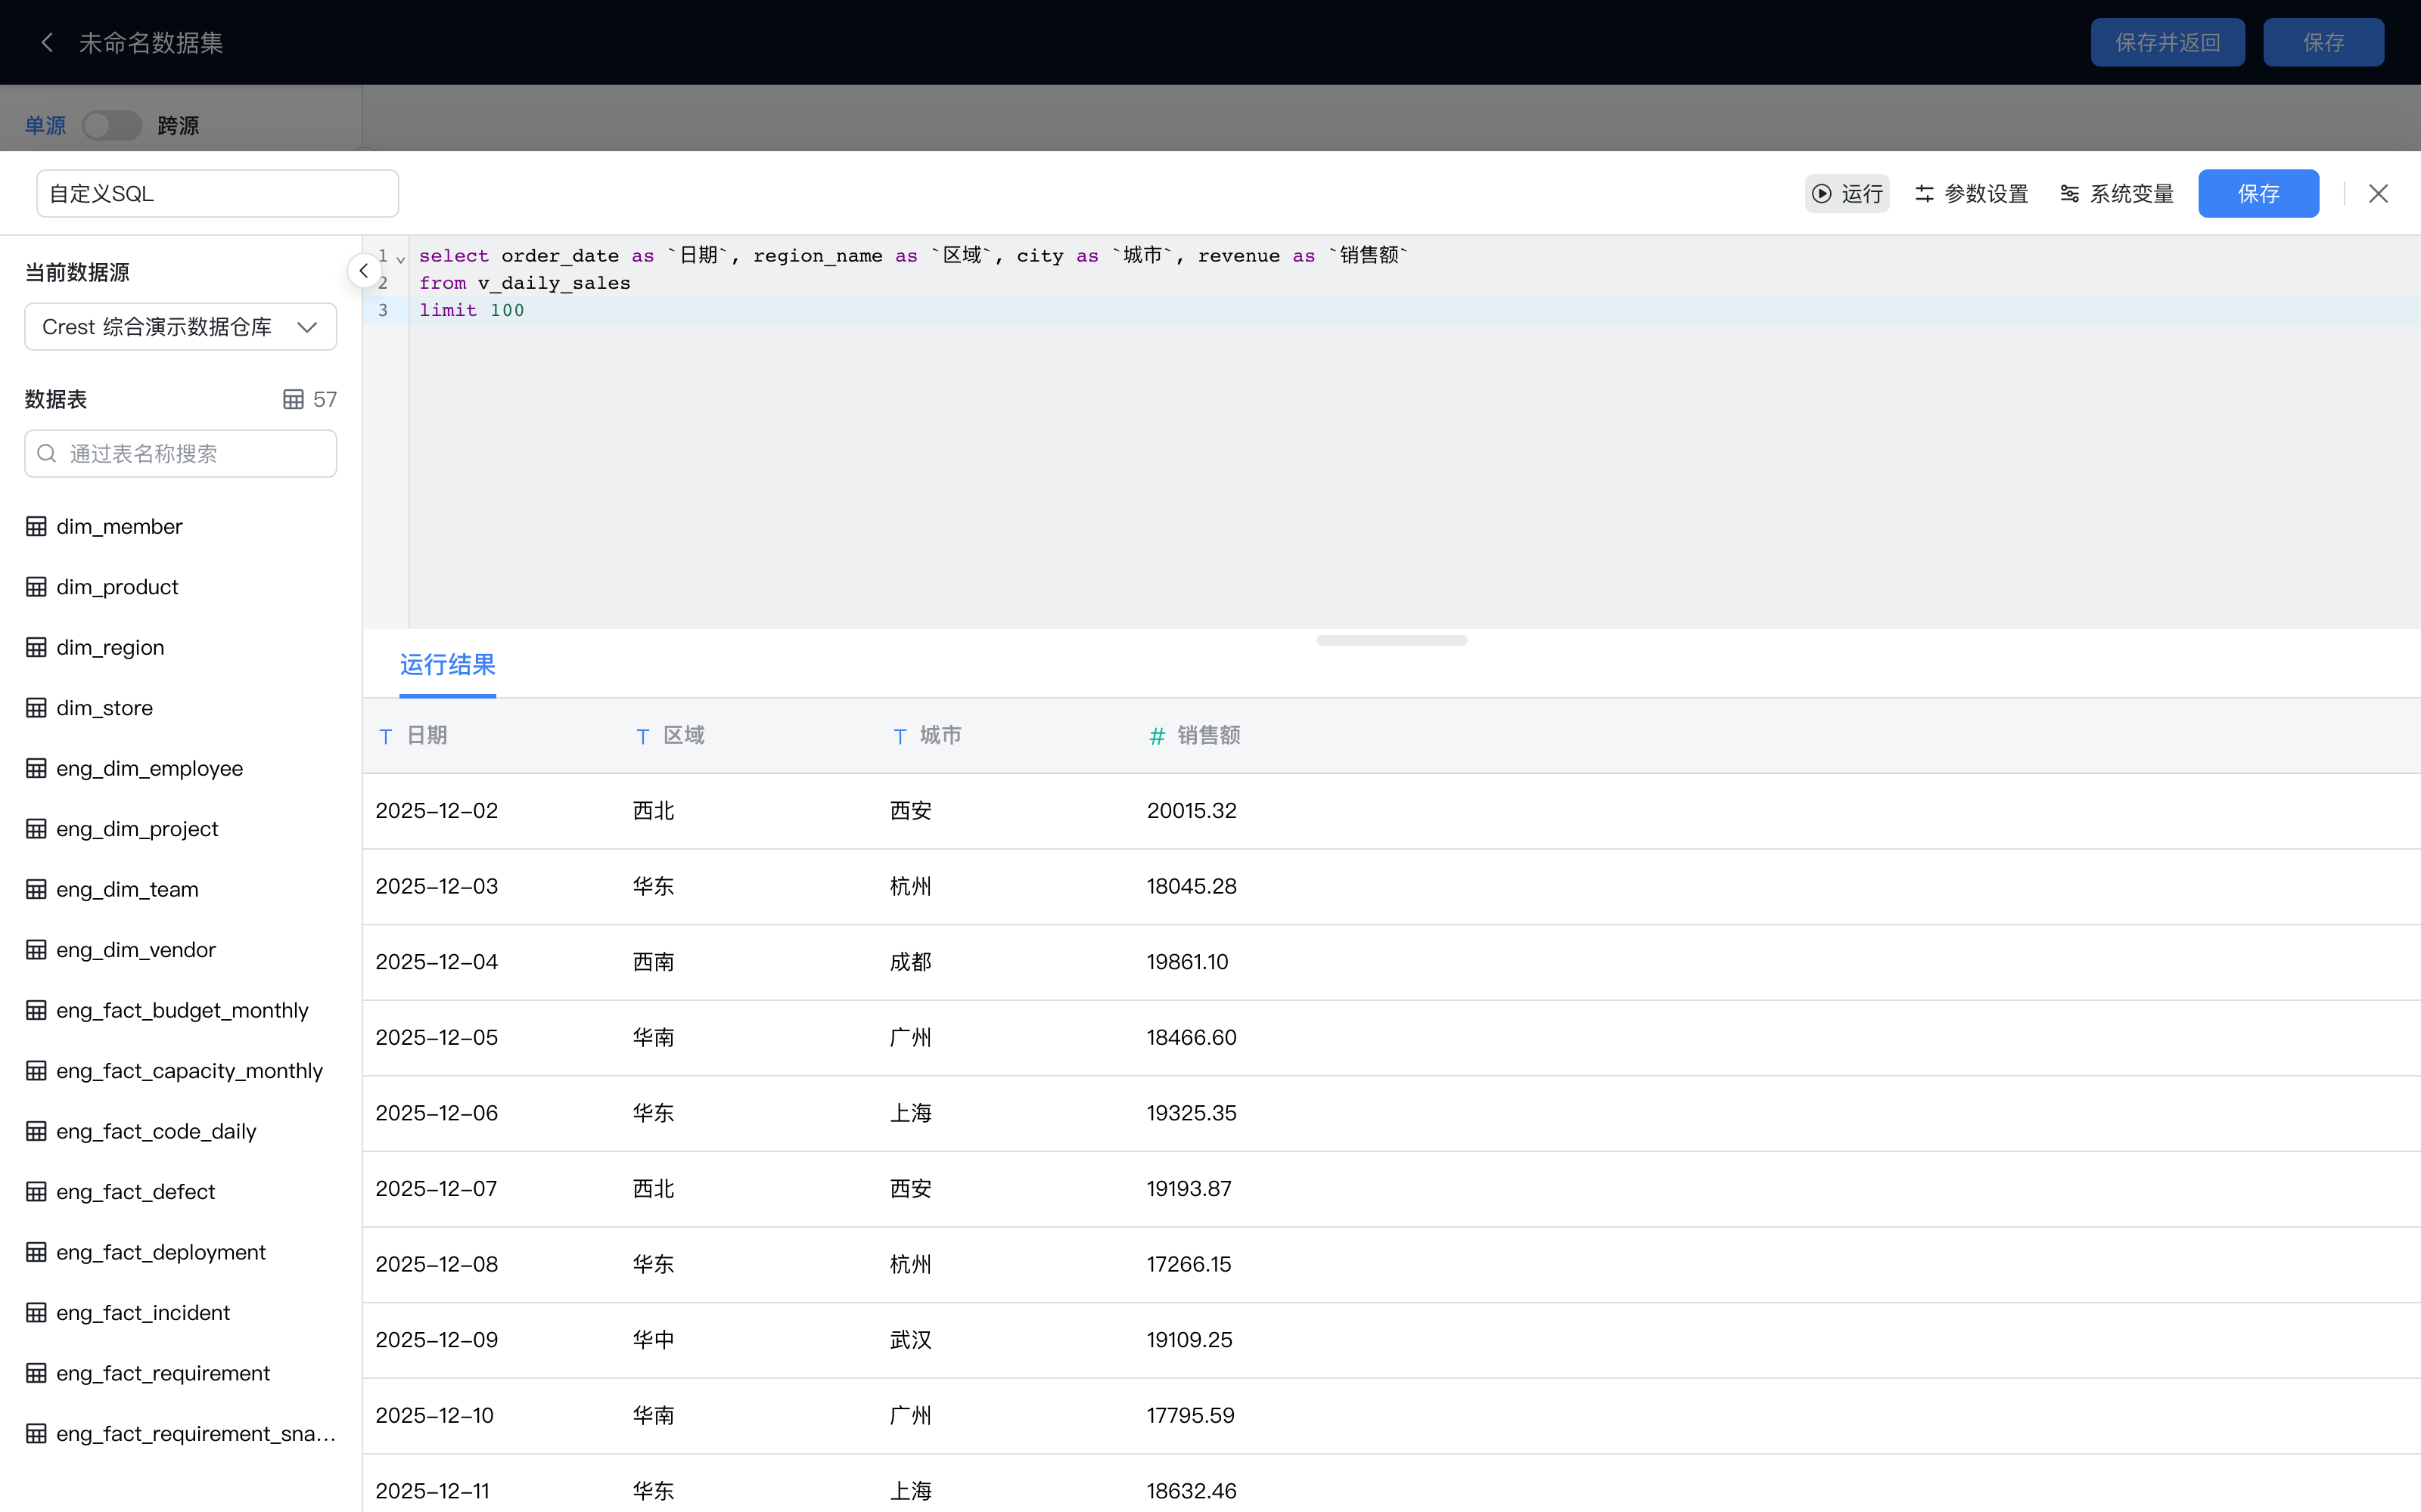Image resolution: width=2421 pixels, height=1512 pixels.
Task: Click 保存并返回 in the top bar
Action: 2167,42
